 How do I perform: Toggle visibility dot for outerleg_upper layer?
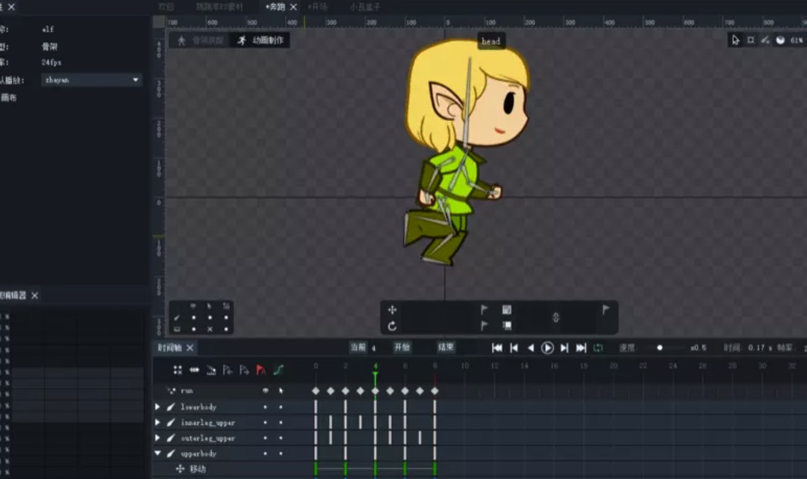point(266,438)
